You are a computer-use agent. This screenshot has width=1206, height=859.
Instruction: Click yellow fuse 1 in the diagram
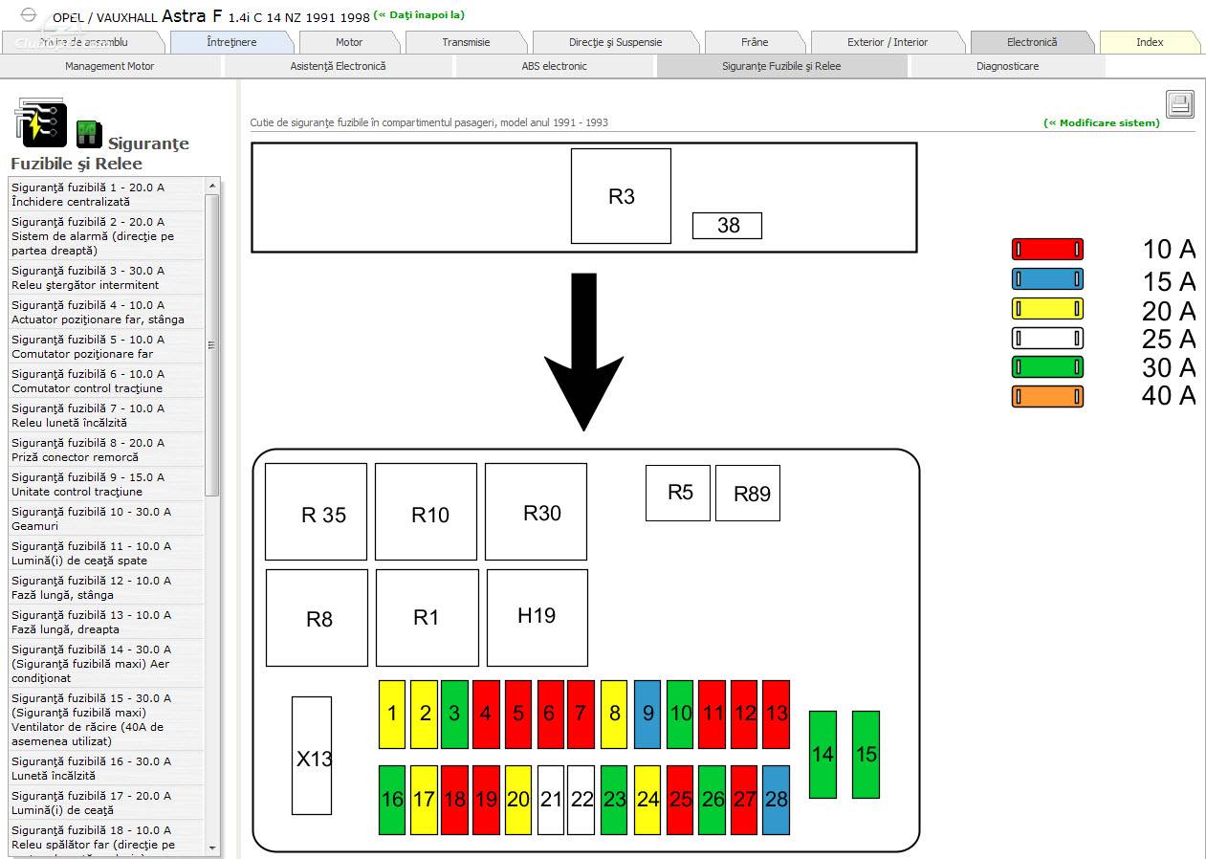392,715
